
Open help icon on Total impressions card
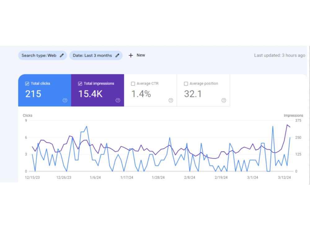(118, 100)
